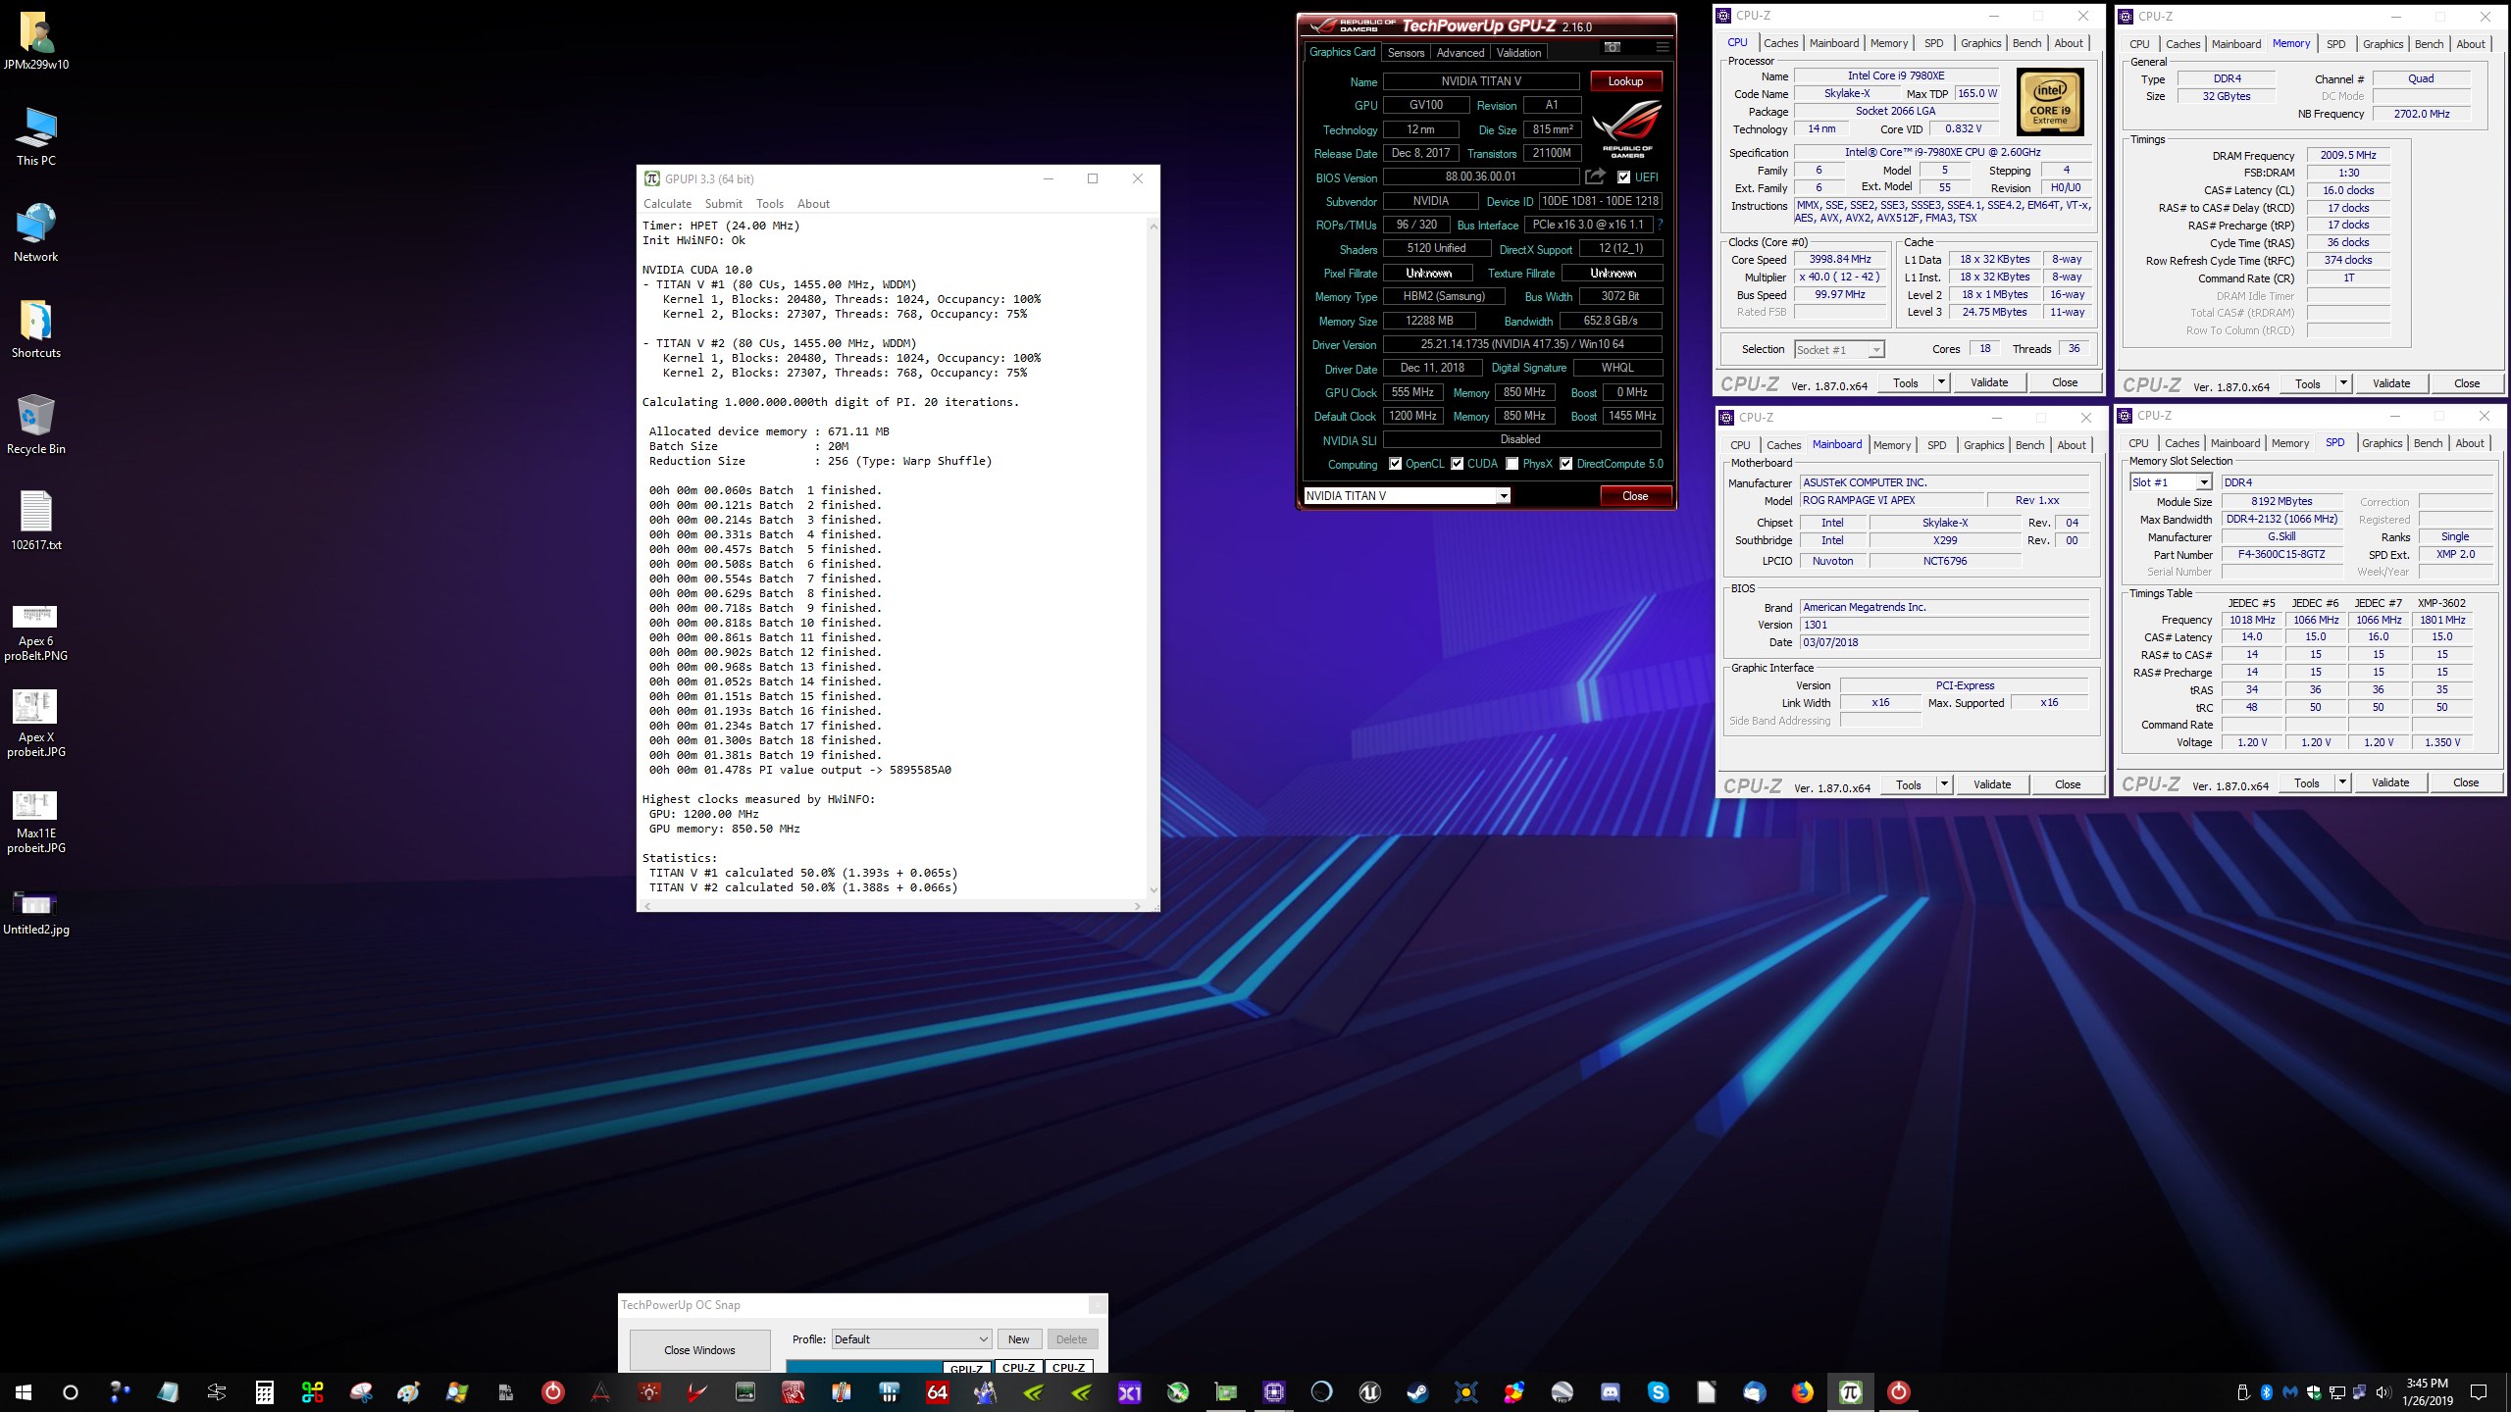This screenshot has width=2511, height=1412.
Task: Expand Tools arrow in CPU-Z Mainboard window
Action: [x=1944, y=784]
